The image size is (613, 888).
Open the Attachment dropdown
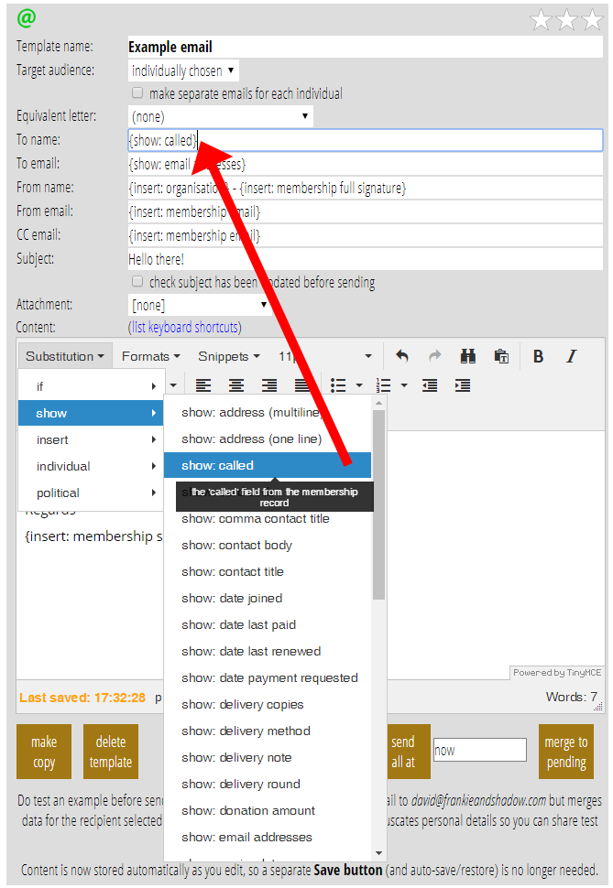(x=200, y=305)
